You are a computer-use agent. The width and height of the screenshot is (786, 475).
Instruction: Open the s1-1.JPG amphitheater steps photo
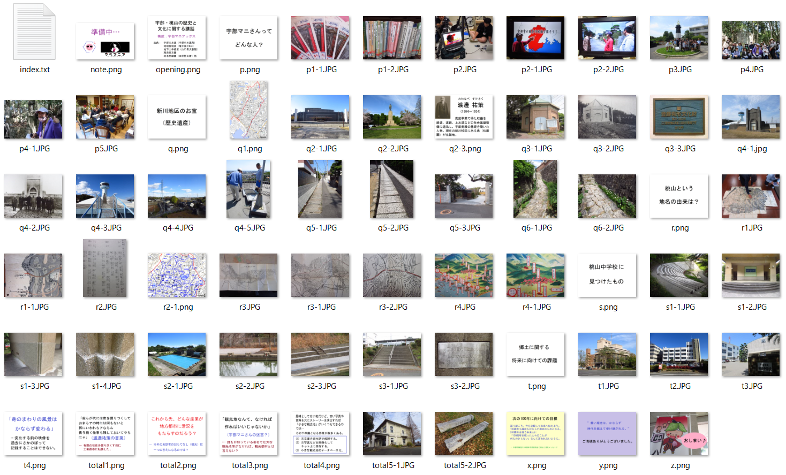point(679,275)
